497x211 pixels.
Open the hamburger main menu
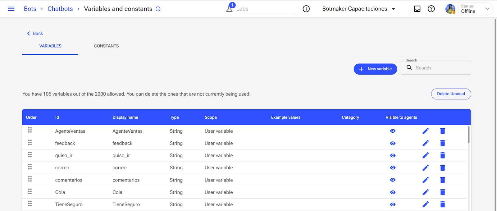pos(11,9)
